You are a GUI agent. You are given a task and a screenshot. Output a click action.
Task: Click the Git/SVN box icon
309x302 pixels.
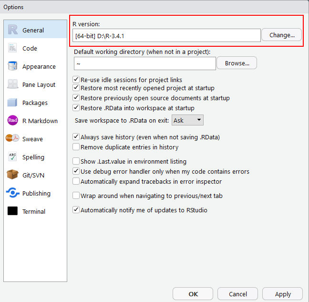tap(12, 175)
